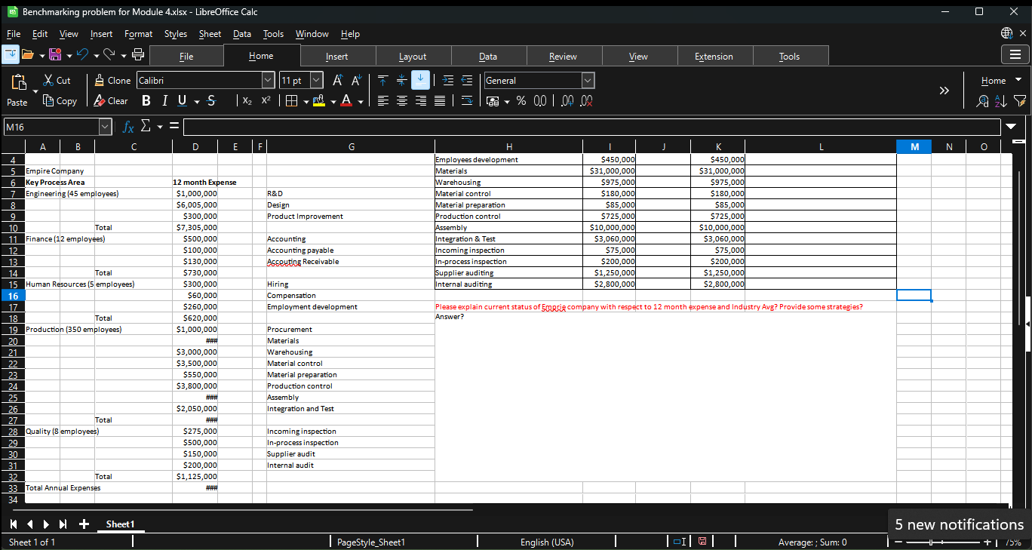Click the AutoFilter funnel icon
Viewport: 1032px width, 550px height.
(1020, 101)
